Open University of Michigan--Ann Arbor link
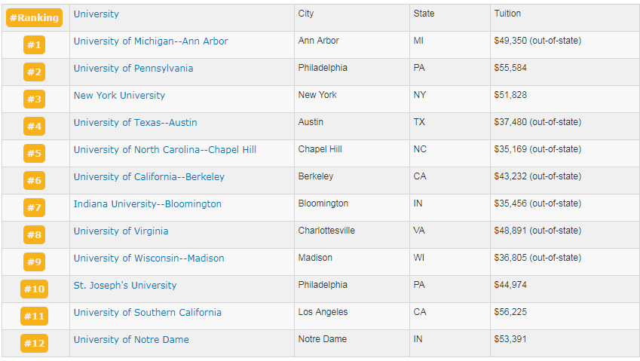Screen dimensions: 640x361 [150, 41]
